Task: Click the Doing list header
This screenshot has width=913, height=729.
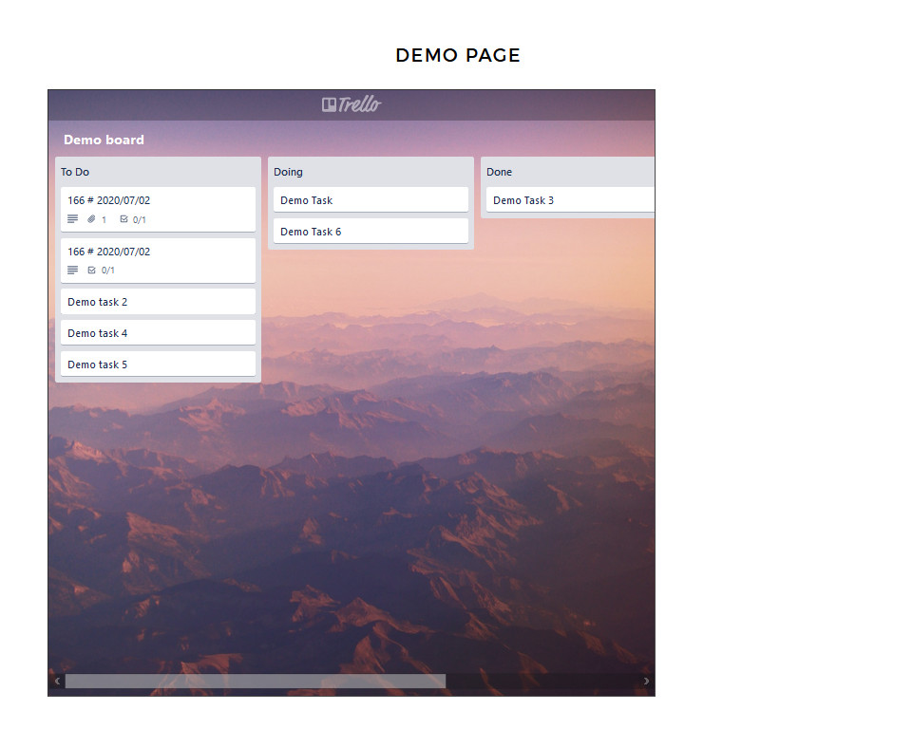Action: point(288,172)
